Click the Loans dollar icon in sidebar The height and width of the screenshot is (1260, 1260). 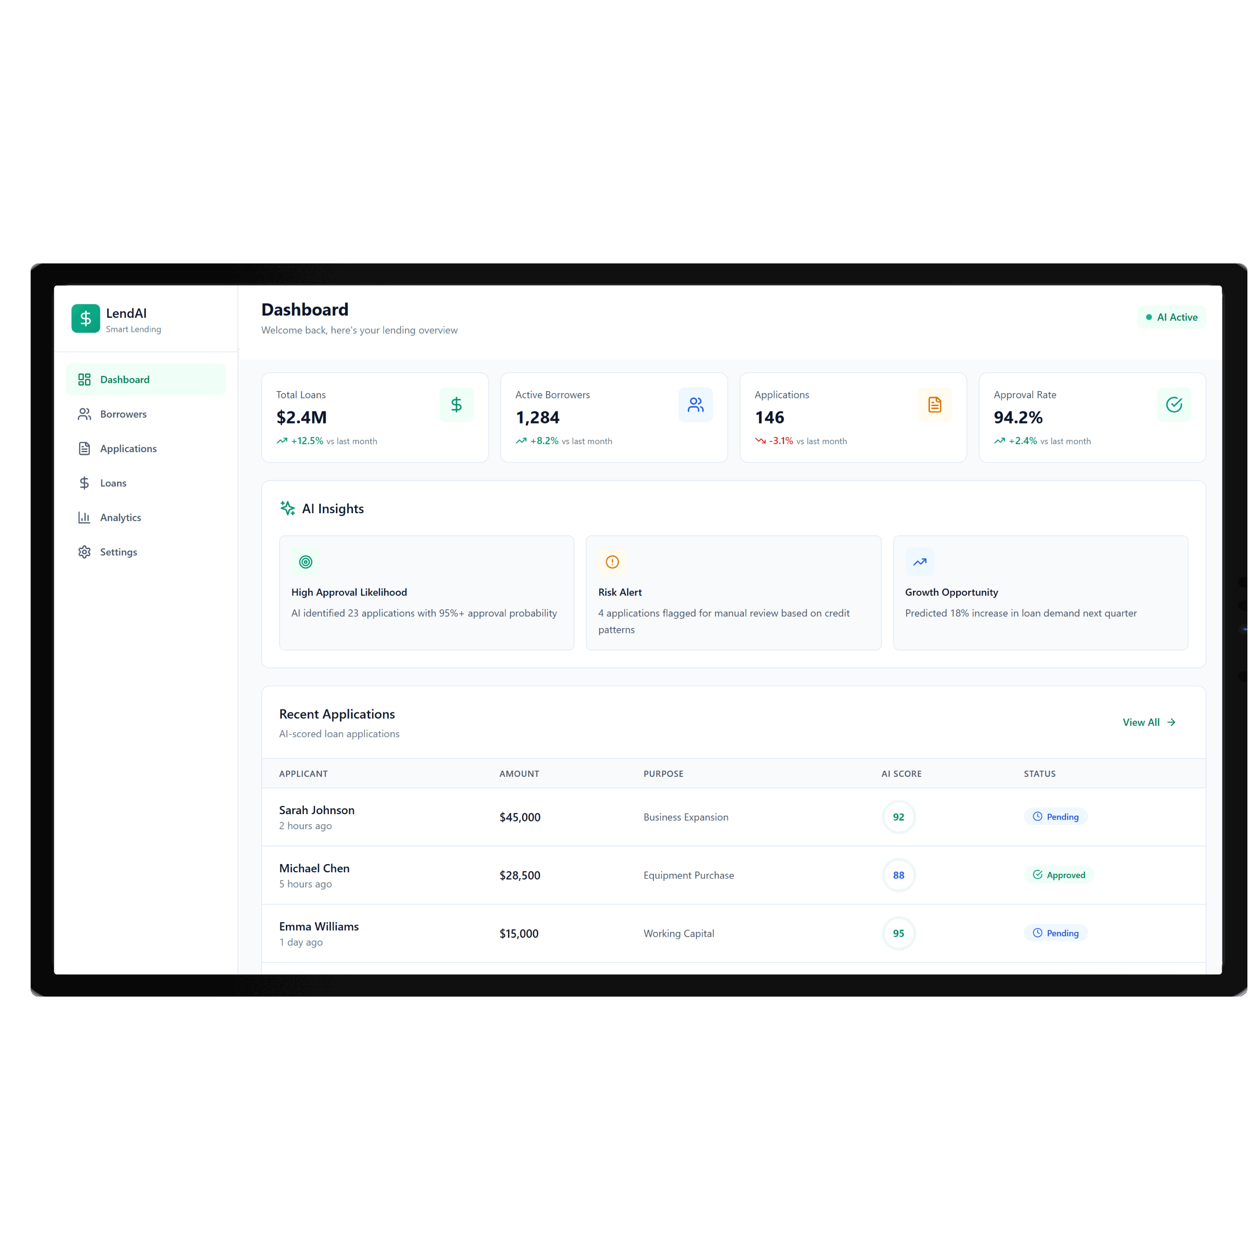pyautogui.click(x=85, y=483)
